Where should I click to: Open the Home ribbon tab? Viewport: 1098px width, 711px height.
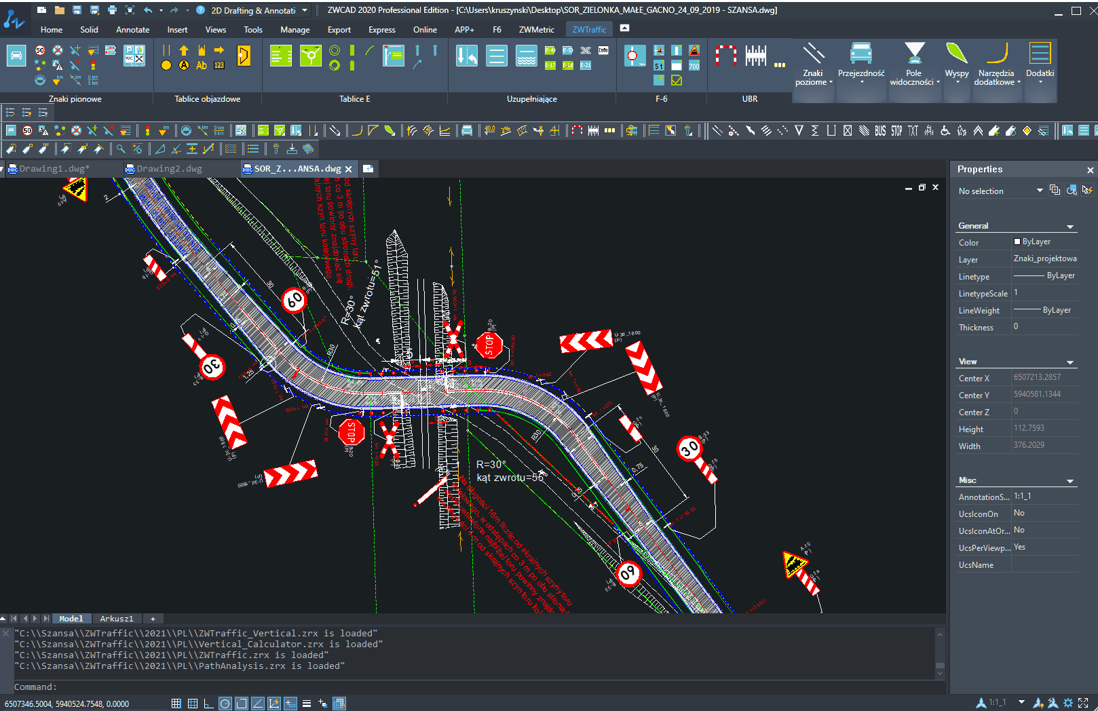52,30
